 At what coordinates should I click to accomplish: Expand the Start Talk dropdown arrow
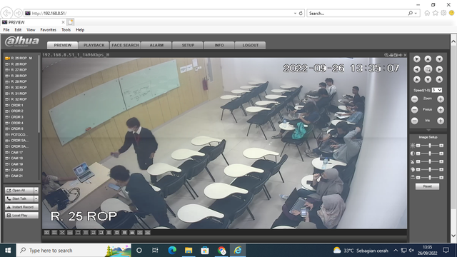(36, 198)
